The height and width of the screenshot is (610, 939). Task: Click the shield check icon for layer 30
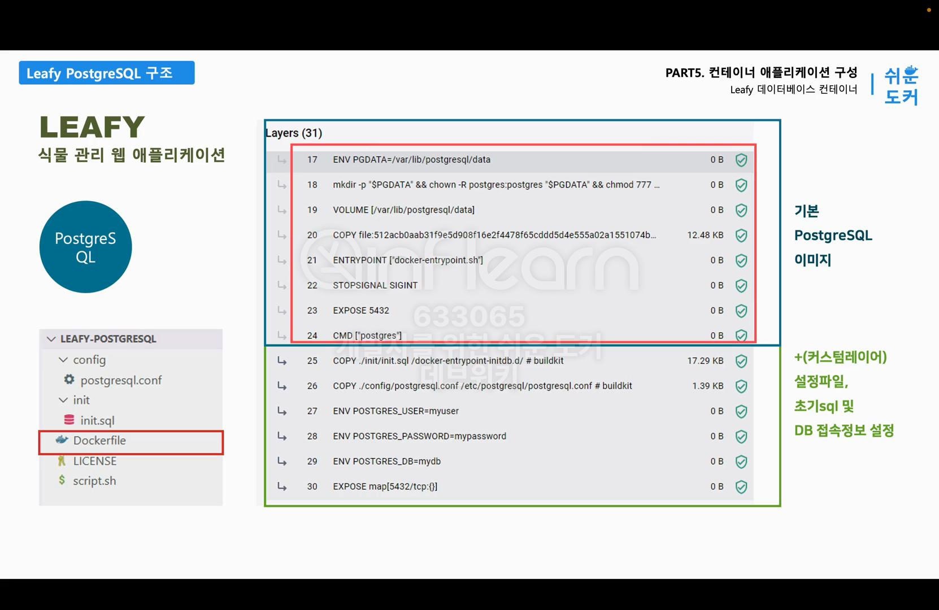pyautogui.click(x=741, y=487)
